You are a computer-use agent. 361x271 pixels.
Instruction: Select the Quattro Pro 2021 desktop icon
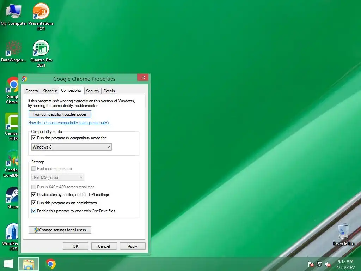[x=41, y=53]
